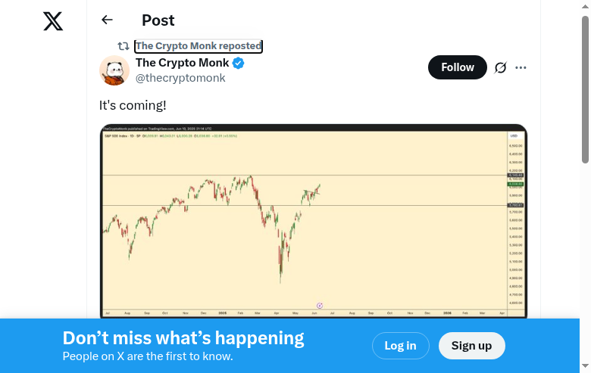Viewport: 591px width, 373px height.
Task: Click the X logo home icon
Action: [53, 22]
